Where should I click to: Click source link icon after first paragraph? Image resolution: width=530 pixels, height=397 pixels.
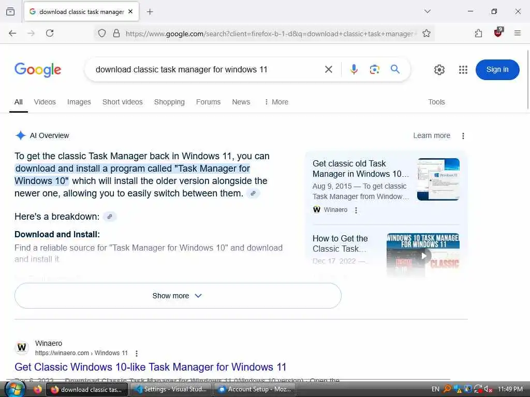(x=253, y=193)
